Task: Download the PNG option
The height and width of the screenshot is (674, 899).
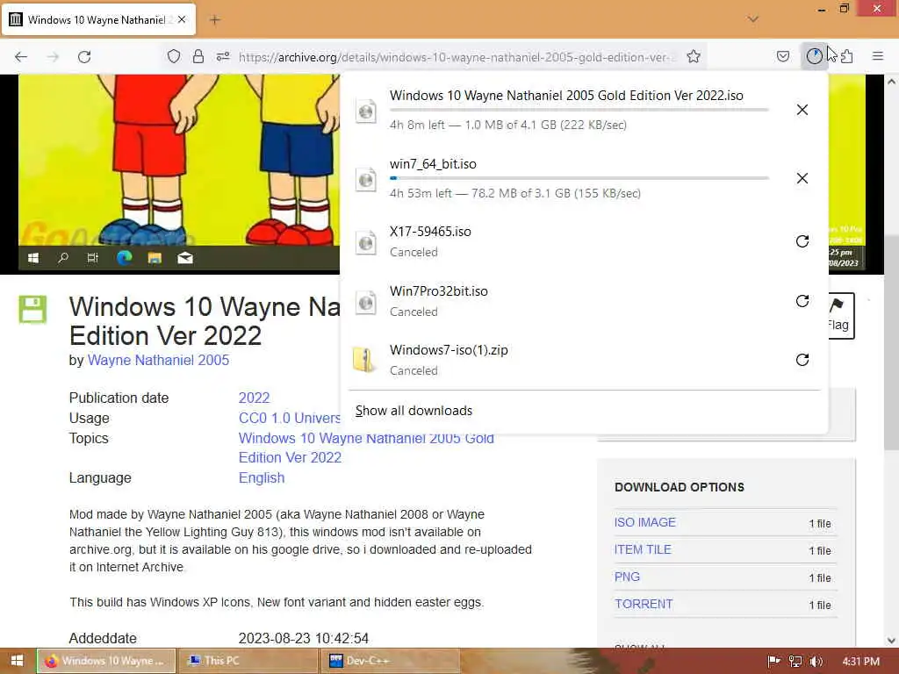Action: [627, 577]
